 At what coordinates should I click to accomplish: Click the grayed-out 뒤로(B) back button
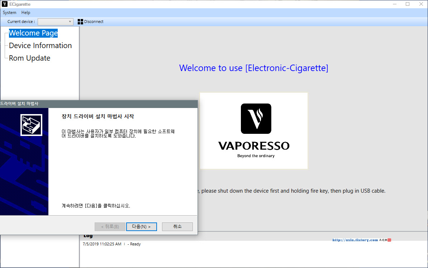pyautogui.click(x=110, y=226)
